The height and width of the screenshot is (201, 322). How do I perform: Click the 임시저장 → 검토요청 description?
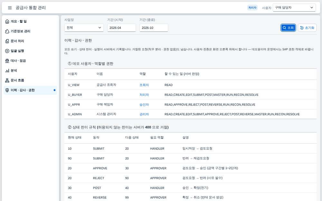pos(197,149)
